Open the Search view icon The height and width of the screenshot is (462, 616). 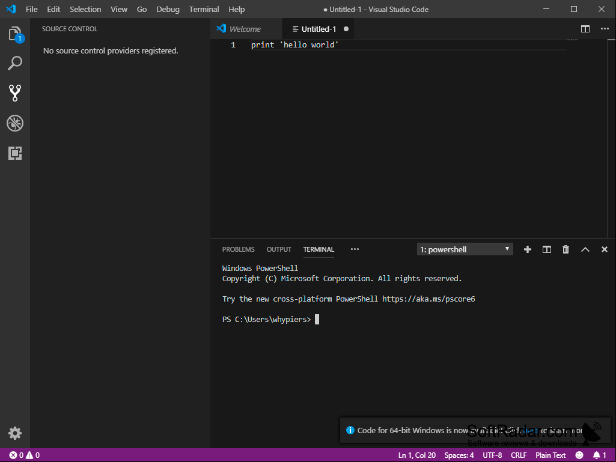15,63
